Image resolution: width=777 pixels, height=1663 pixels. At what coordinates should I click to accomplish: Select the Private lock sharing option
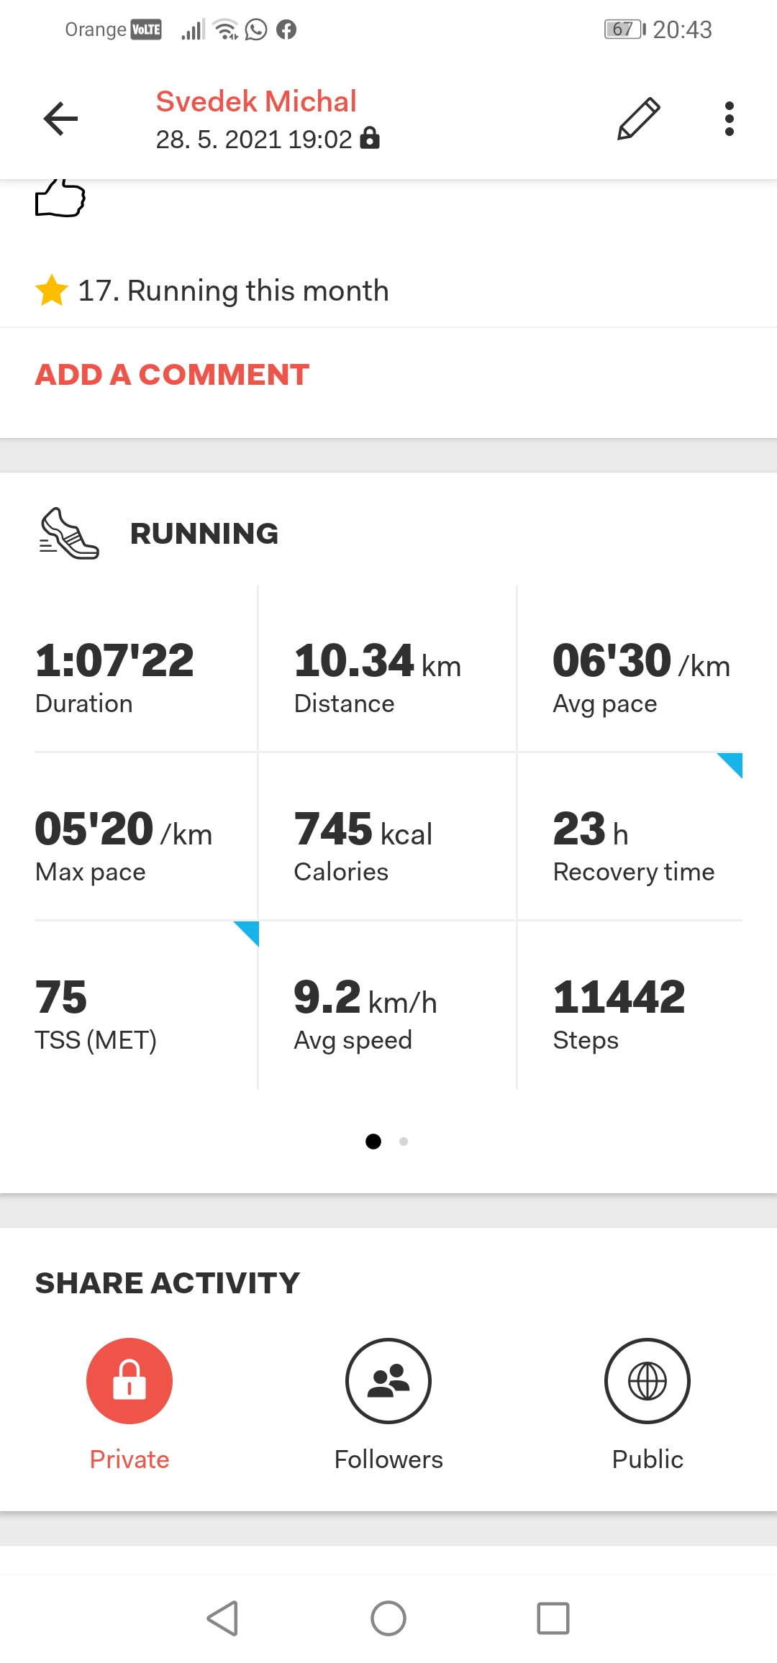[129, 1381]
